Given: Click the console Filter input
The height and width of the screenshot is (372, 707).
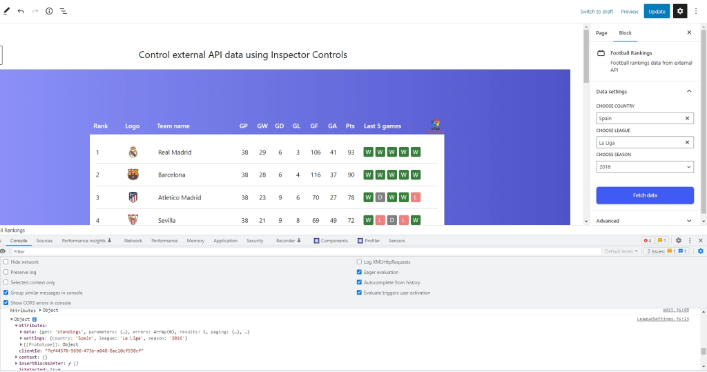Looking at the screenshot, I should (307, 252).
